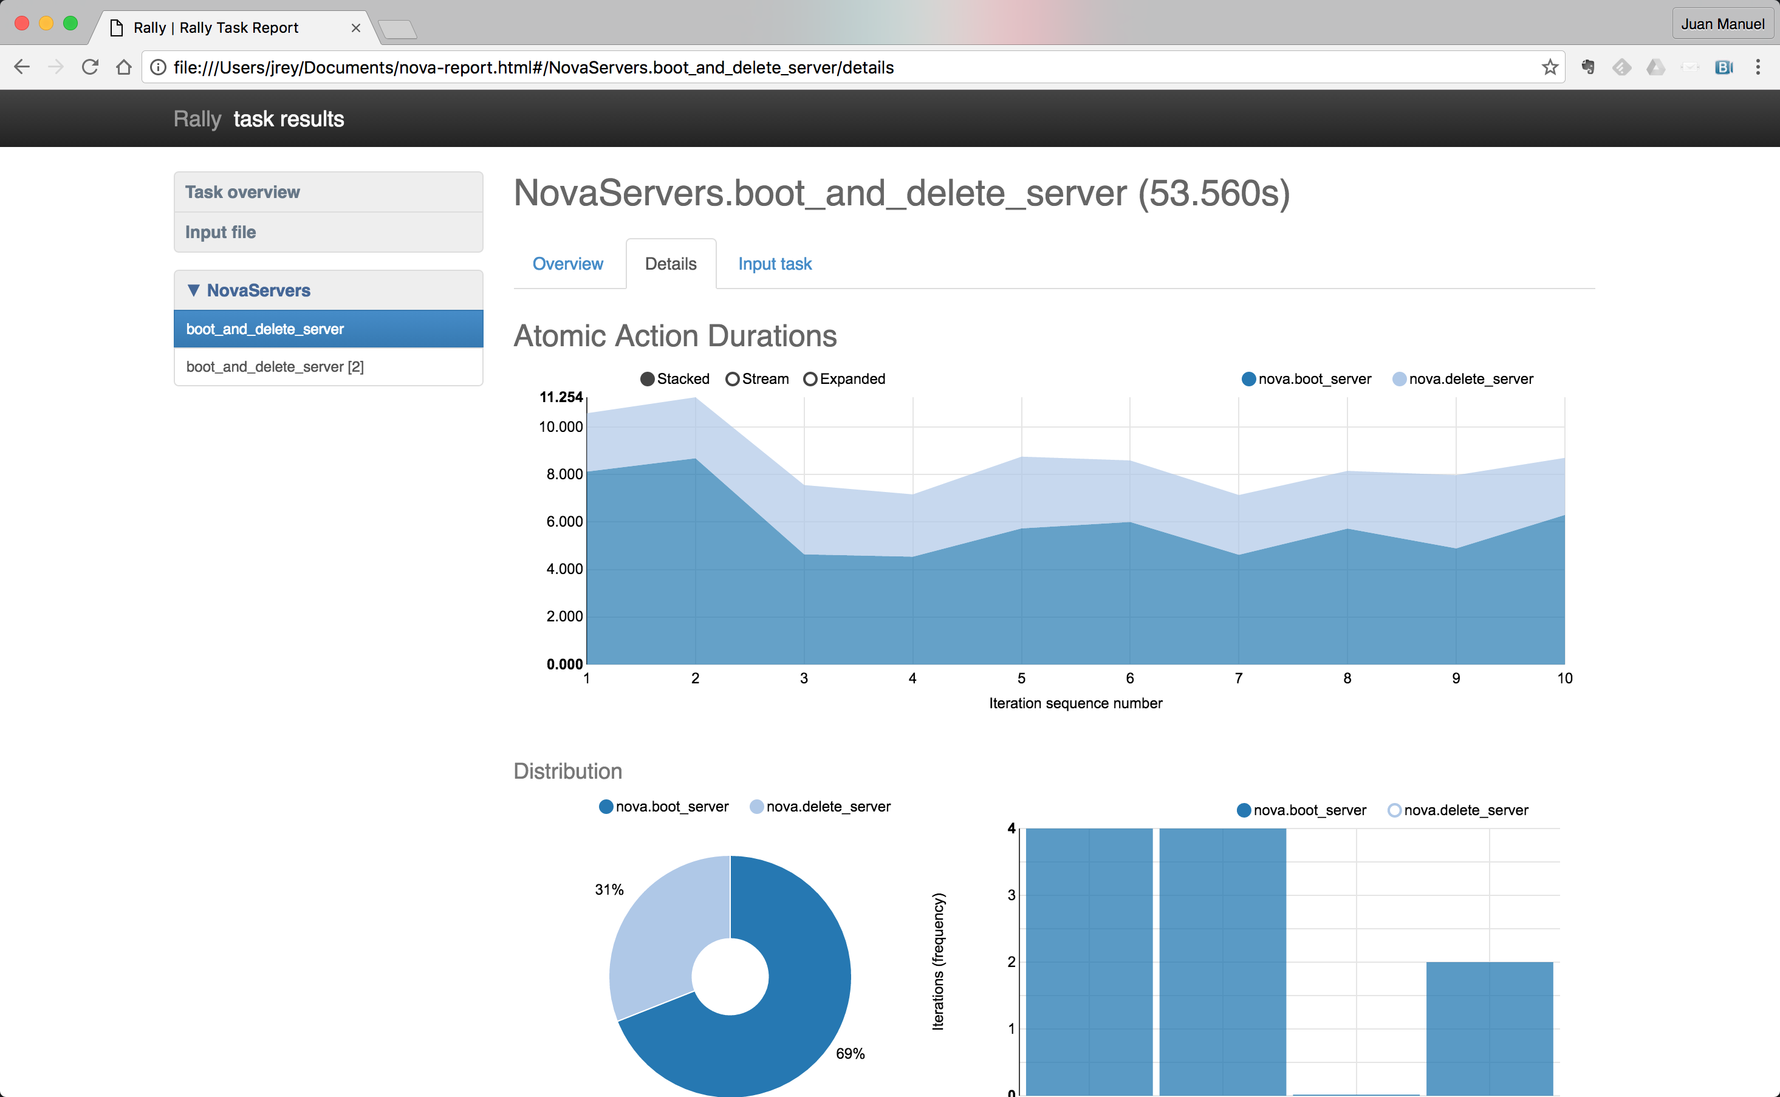Collapse the NovaServers group in sidebar
The height and width of the screenshot is (1097, 1780).
[249, 290]
